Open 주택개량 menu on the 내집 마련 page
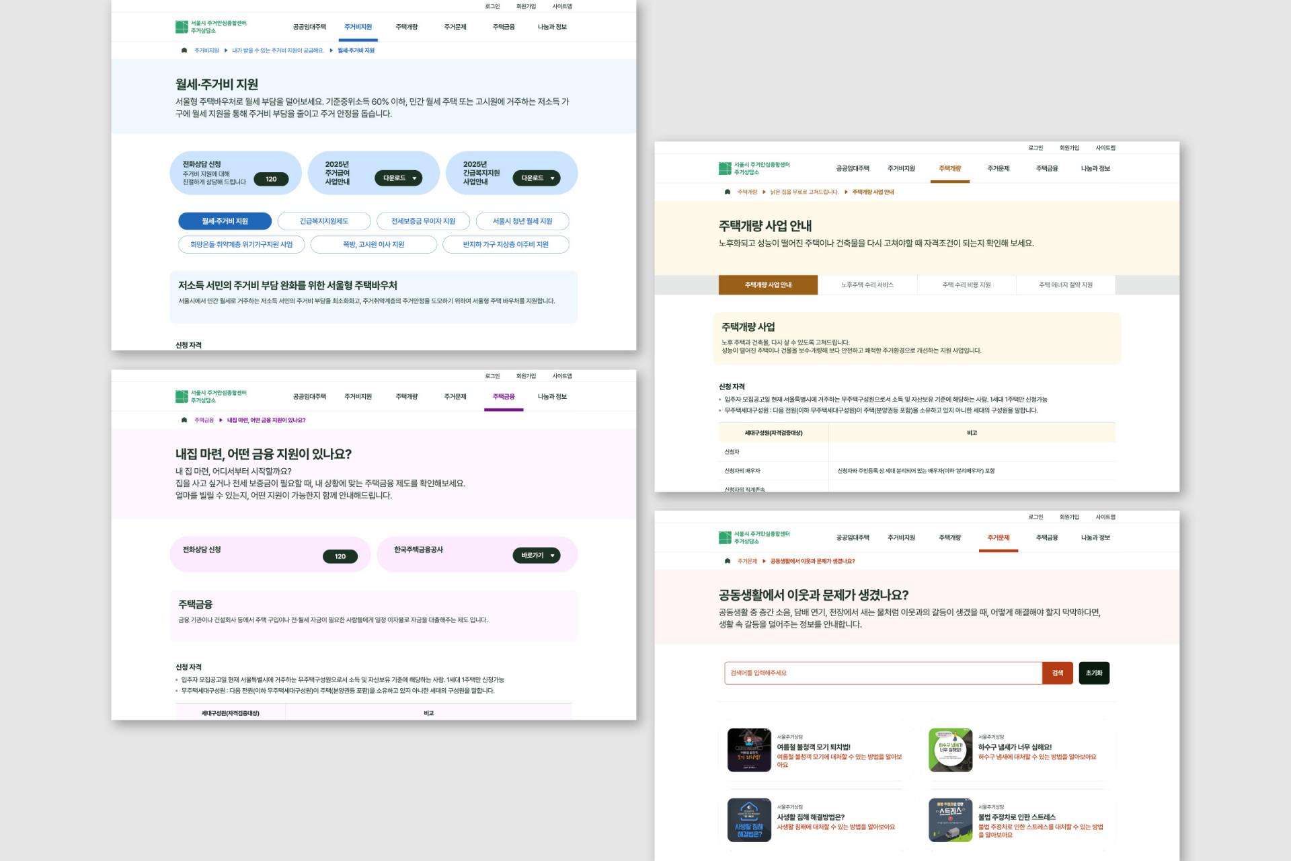The image size is (1291, 861). (x=407, y=397)
